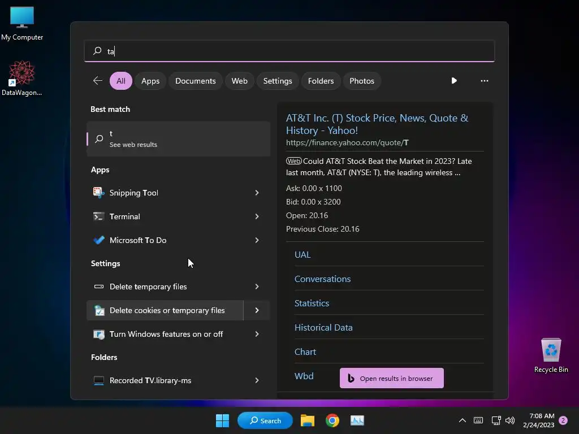The image size is (579, 434).
Task: Expand Delete cookies or temporary files chevron
Action: coord(257,310)
